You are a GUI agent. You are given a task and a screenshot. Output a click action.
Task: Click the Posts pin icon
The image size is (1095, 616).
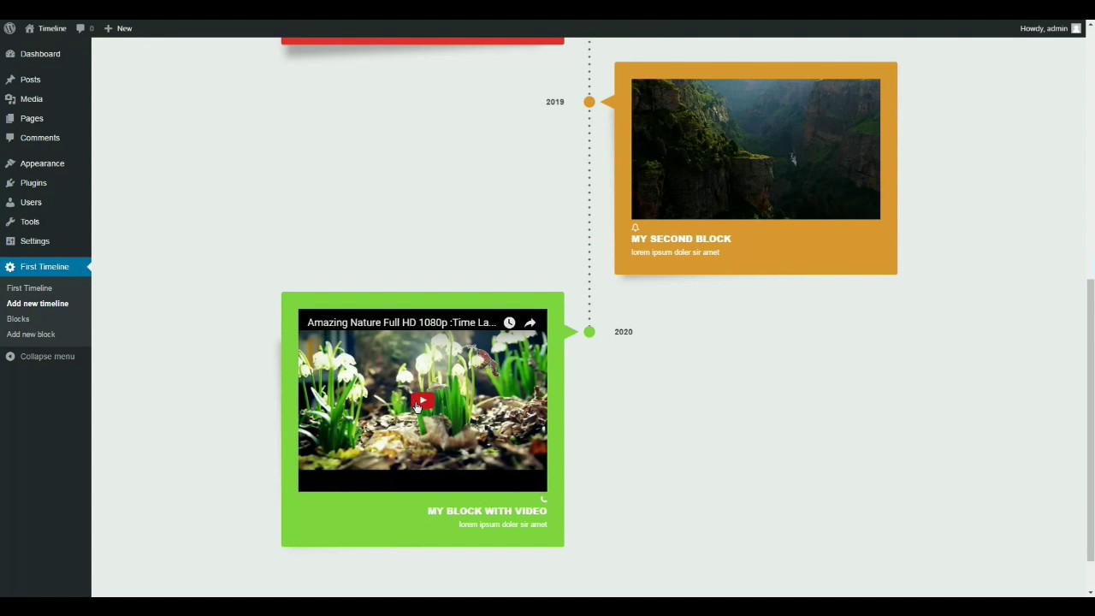(10, 80)
